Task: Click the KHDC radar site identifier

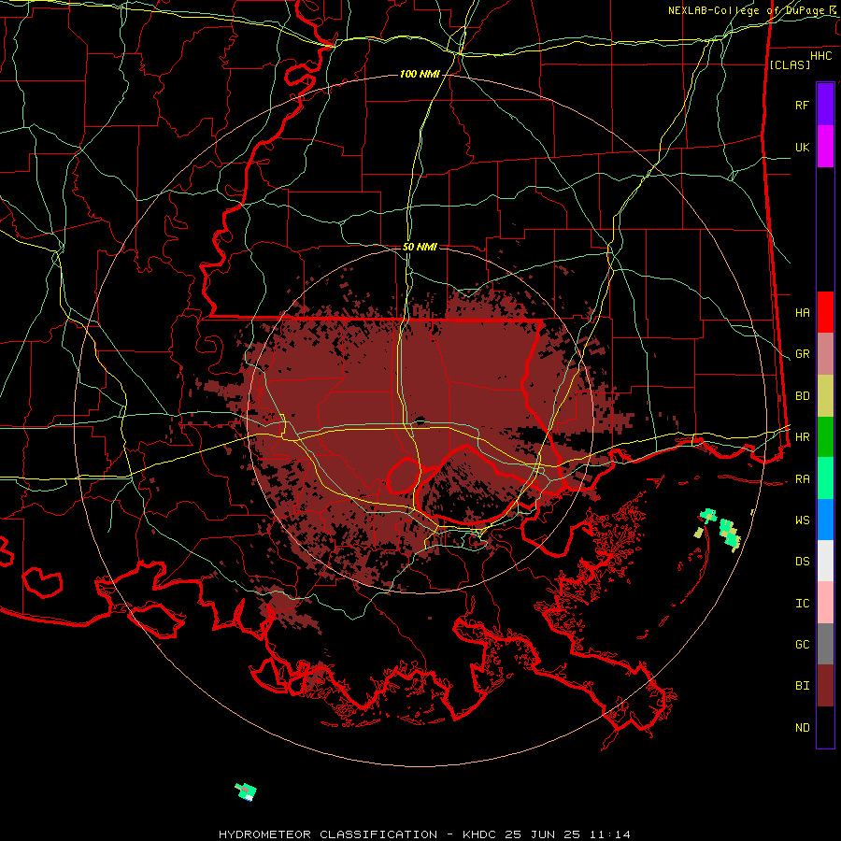Action: click(480, 834)
